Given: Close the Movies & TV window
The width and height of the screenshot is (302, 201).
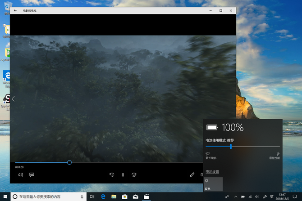Looking at the screenshot, I should pyautogui.click(x=231, y=11).
